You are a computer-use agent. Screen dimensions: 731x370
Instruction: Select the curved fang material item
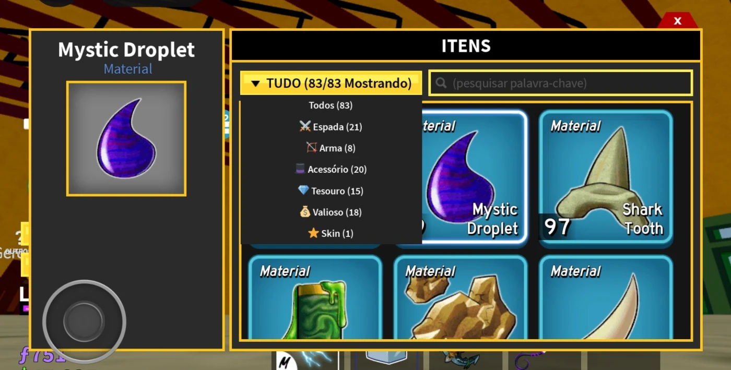606,297
